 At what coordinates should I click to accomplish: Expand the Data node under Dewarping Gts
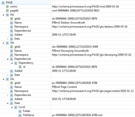pos(7,75)
